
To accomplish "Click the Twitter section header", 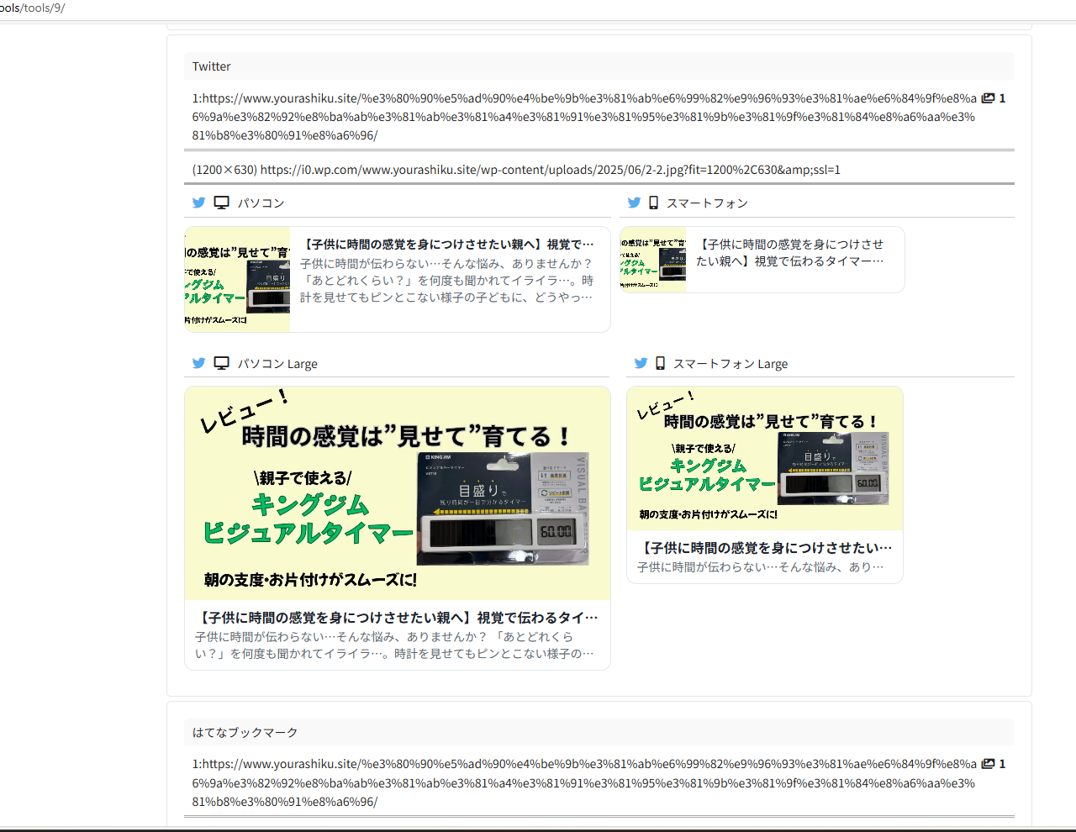I will [x=599, y=66].
